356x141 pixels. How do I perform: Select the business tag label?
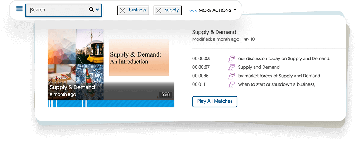(138, 10)
